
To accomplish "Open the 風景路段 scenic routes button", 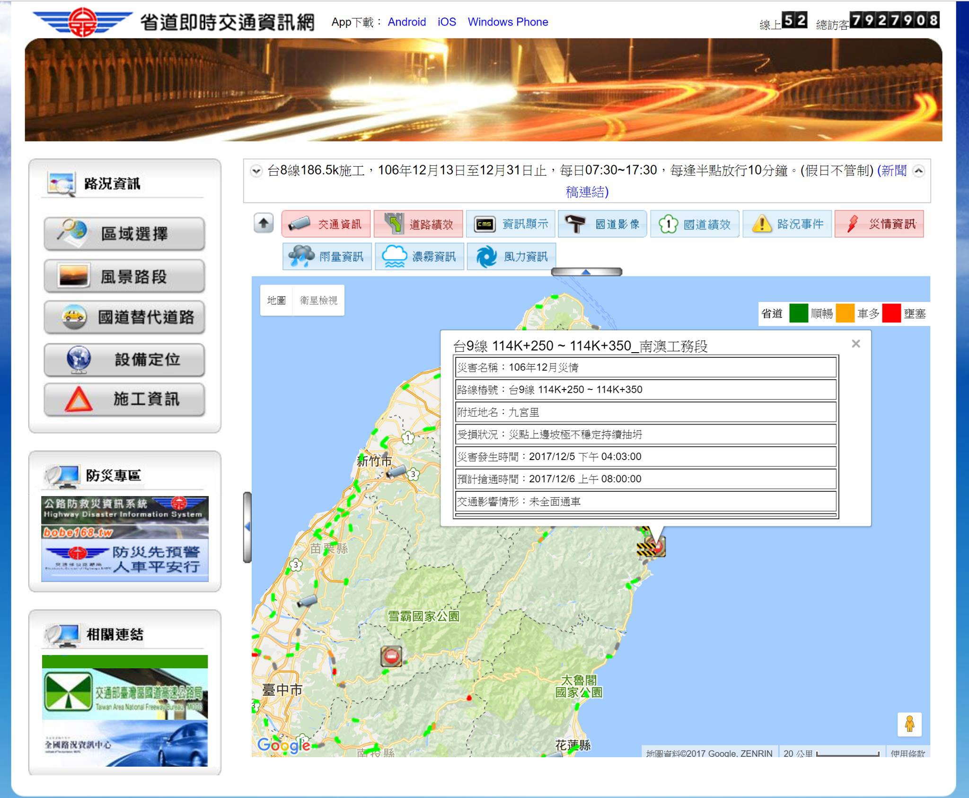I will tap(124, 276).
